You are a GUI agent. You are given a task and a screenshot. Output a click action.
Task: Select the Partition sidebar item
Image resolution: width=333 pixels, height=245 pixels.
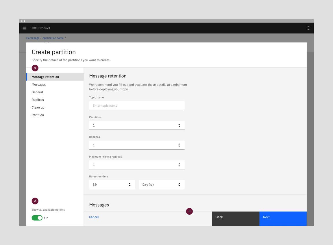point(38,115)
